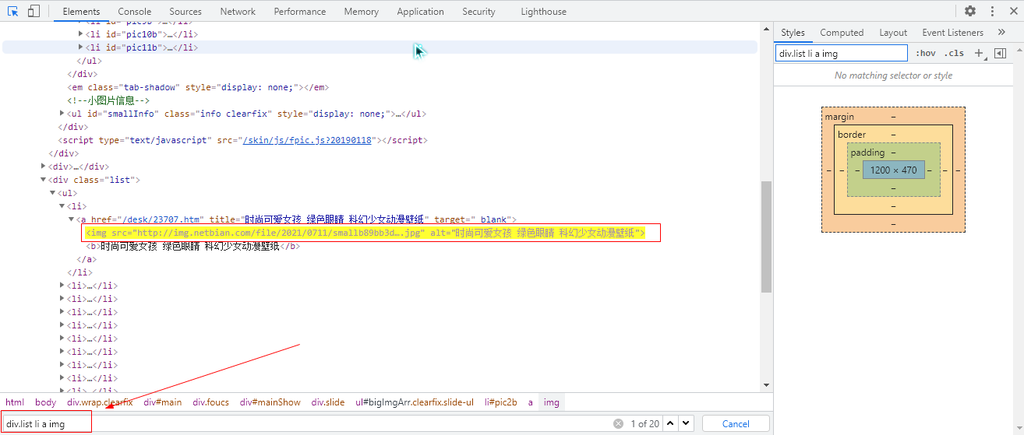Image resolution: width=1024 pixels, height=435 pixels.
Task: Select the Elements tab
Action: click(81, 12)
